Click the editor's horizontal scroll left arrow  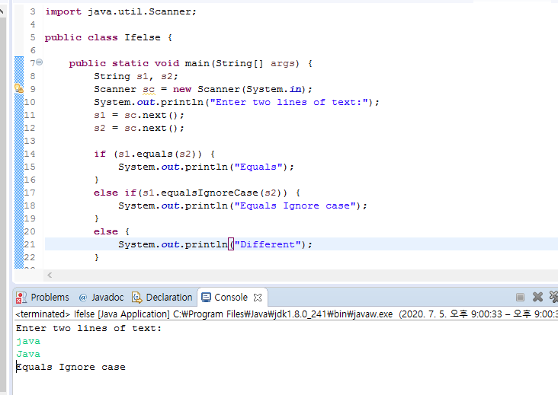(50, 275)
